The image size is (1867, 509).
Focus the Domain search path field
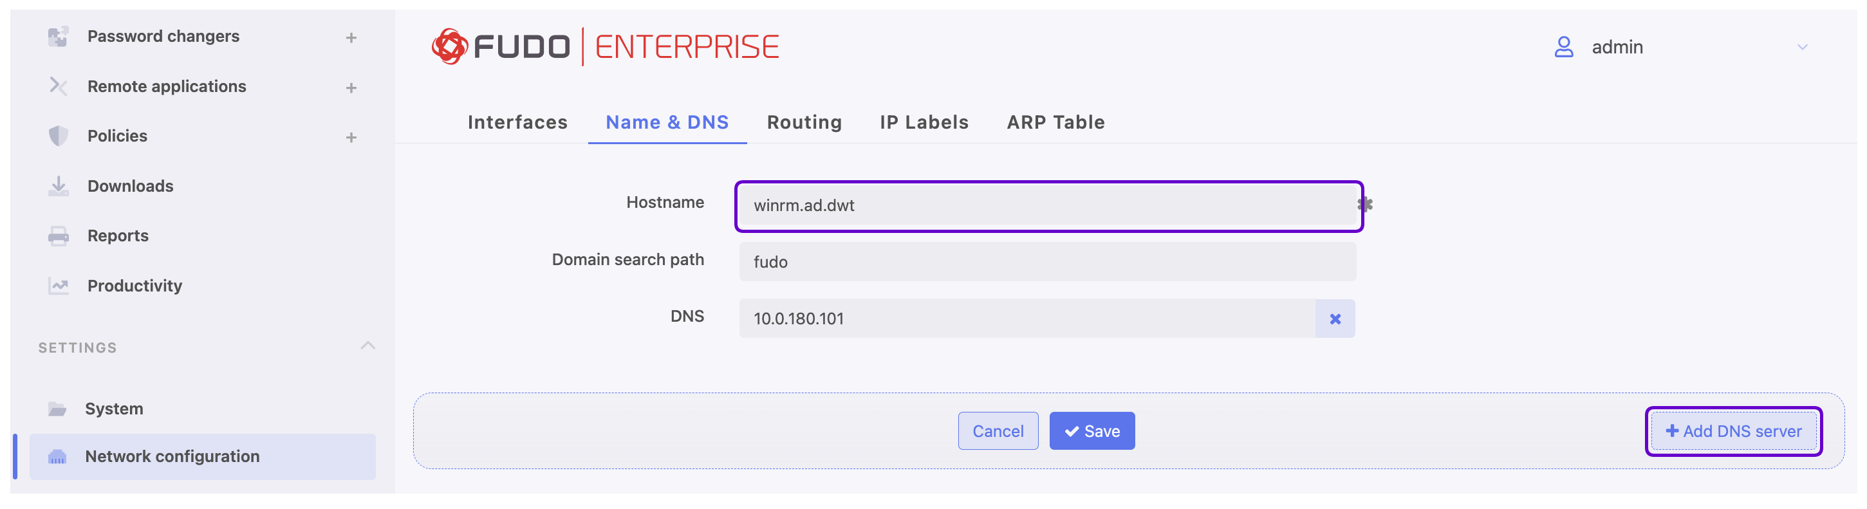[x=1048, y=263]
